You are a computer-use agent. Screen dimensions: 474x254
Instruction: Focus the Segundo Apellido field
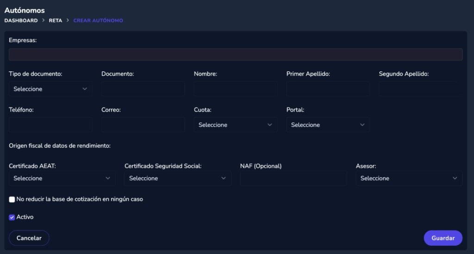[420, 89]
